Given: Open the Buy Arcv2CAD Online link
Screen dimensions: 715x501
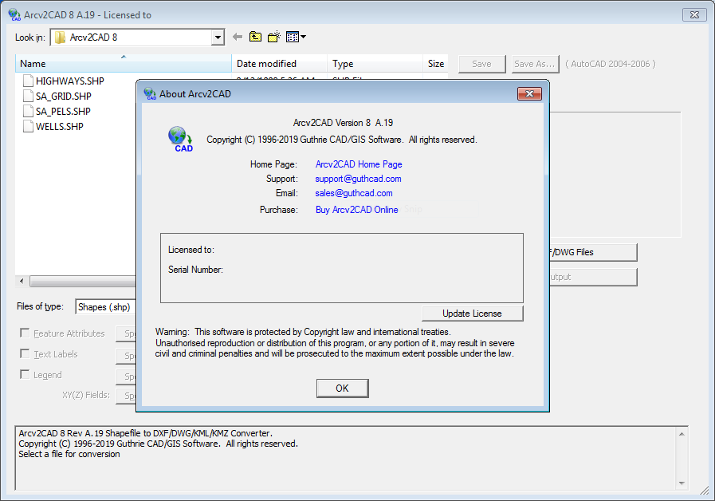Looking at the screenshot, I should [356, 210].
